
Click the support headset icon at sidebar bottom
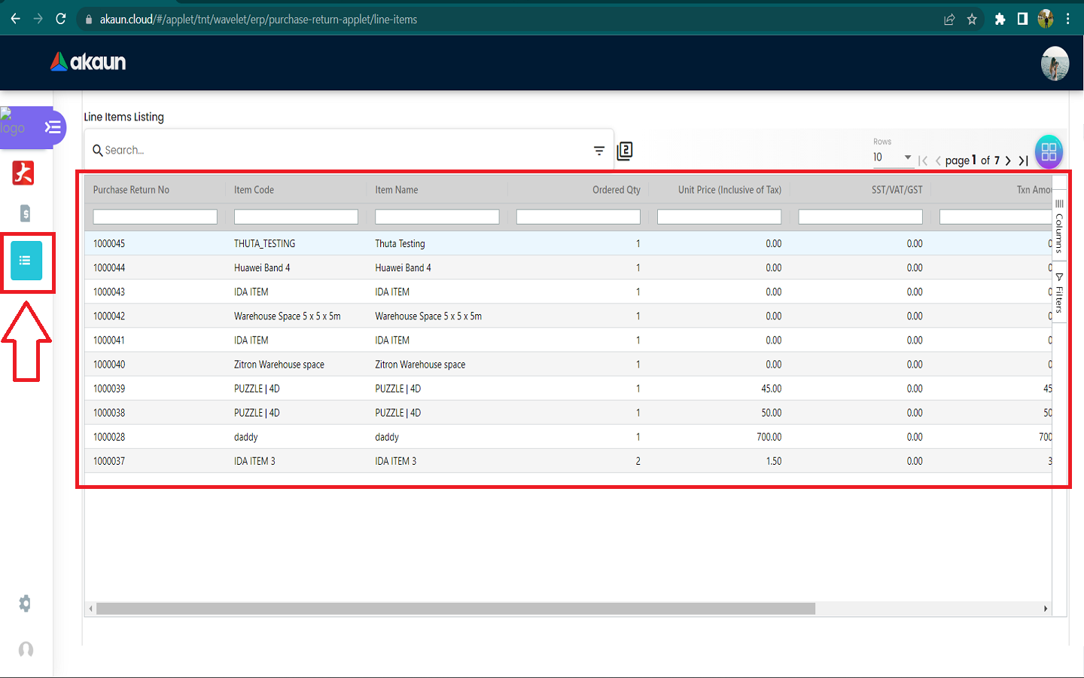(x=26, y=649)
